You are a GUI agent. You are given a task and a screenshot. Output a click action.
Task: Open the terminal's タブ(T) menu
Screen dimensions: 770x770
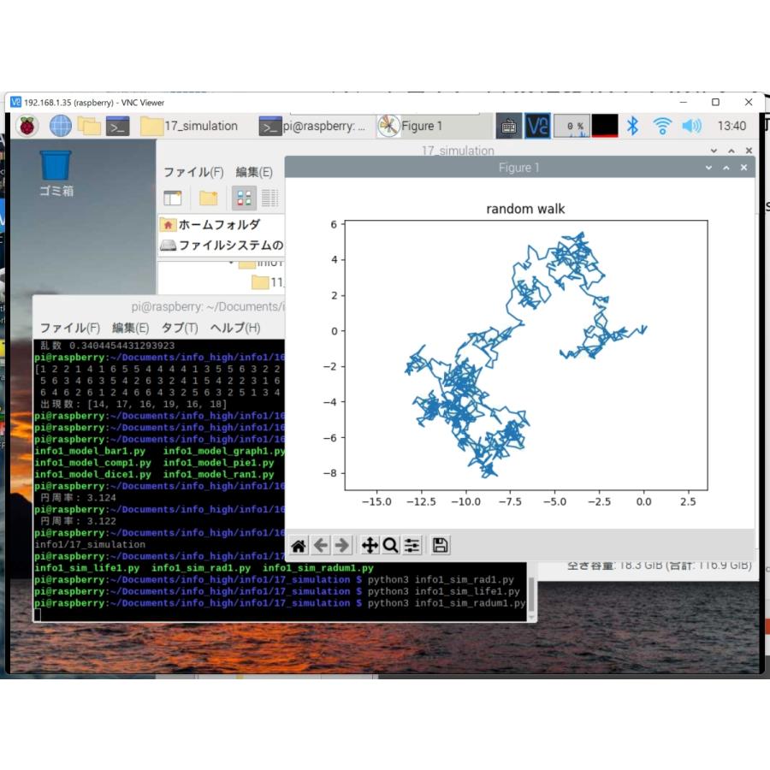click(180, 328)
